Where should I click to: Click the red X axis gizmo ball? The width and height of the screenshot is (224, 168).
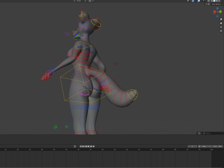point(215,12)
